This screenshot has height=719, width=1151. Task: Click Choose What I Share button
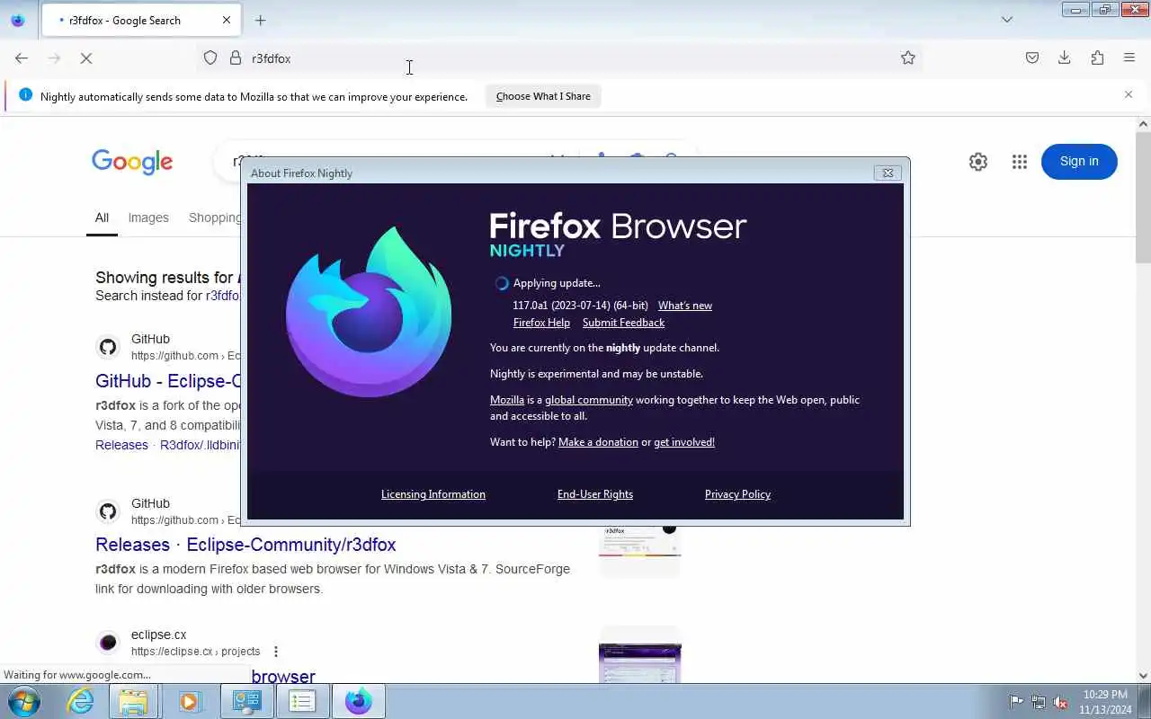point(543,96)
